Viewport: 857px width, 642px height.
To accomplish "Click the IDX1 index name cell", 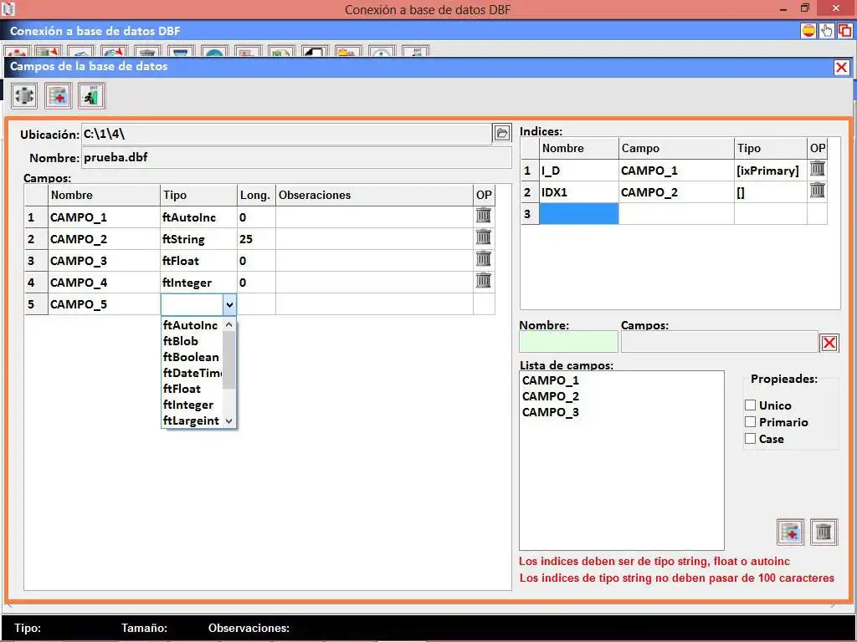I will coord(579,192).
